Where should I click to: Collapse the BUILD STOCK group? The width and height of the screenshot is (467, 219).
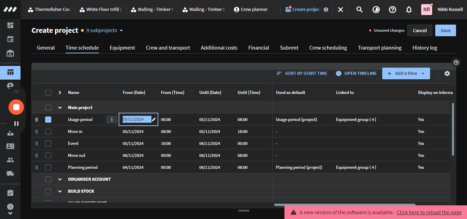click(x=60, y=191)
